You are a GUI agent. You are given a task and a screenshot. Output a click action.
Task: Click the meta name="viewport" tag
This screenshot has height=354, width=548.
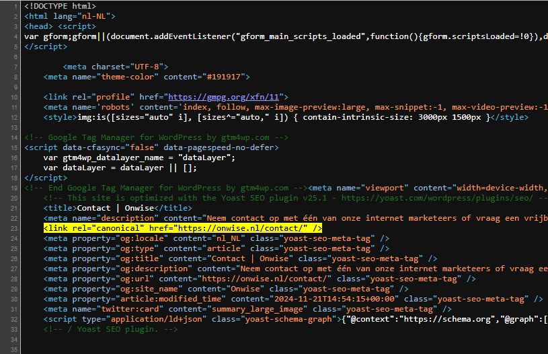click(428, 188)
